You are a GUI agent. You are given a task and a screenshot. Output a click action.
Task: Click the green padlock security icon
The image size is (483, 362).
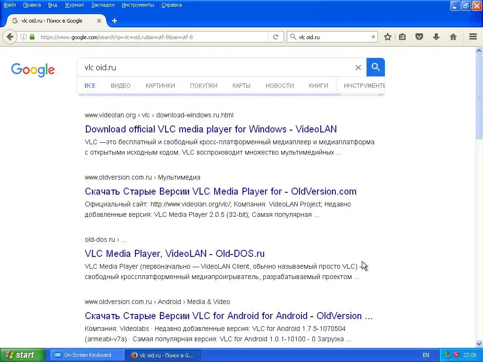click(x=32, y=37)
